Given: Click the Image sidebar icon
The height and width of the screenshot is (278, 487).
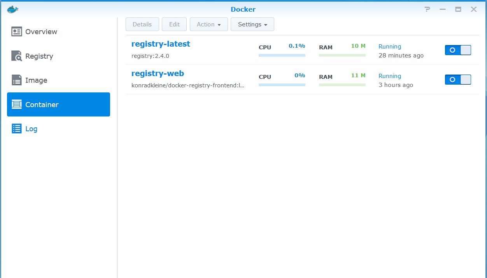Looking at the screenshot, I should coord(17,80).
